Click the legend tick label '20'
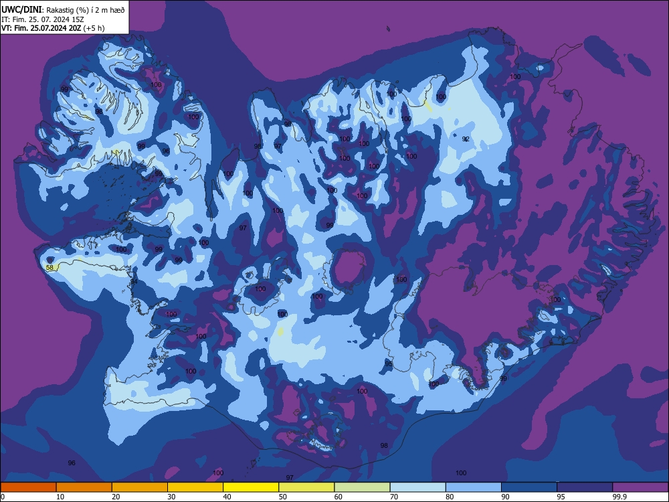This screenshot has width=669, height=502. [x=116, y=497]
